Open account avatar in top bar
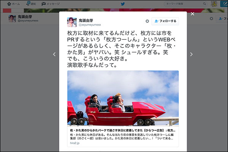This screenshot has height=152, width=228. click(x=214, y=4)
